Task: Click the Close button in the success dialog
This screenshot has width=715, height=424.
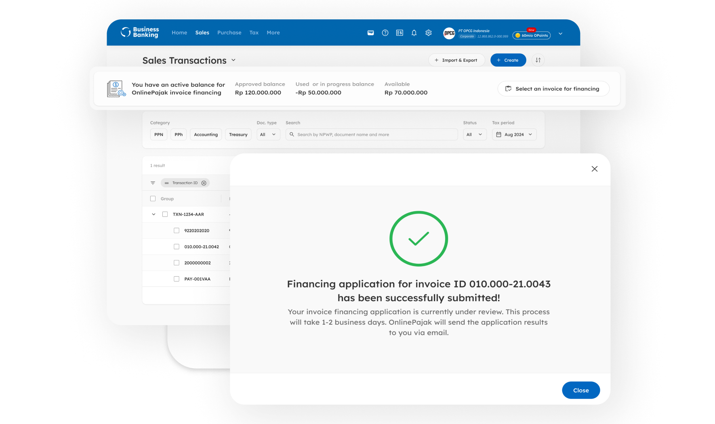Action: (581, 390)
